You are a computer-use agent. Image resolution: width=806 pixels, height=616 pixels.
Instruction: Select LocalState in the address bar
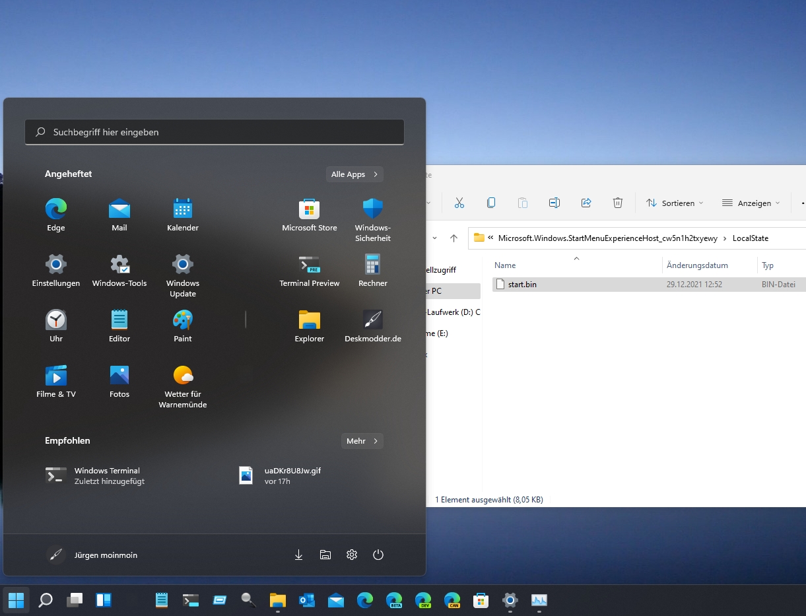click(751, 238)
